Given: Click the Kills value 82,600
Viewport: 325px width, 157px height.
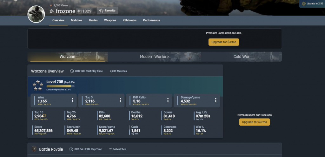Looking at the screenshot, I should [x=105, y=116].
